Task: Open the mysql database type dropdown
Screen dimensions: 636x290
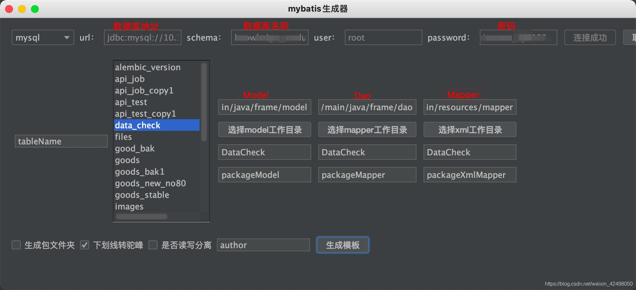Action: coord(43,37)
